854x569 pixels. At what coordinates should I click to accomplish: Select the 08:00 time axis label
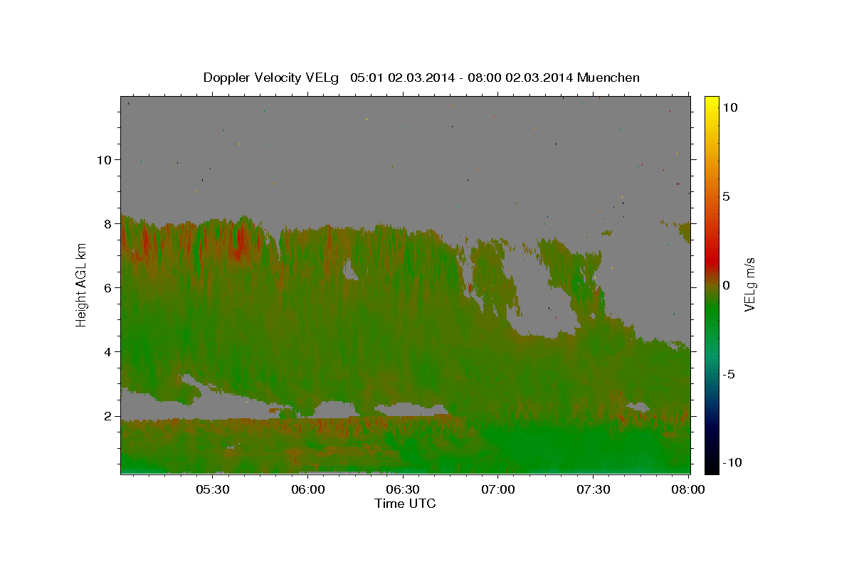point(689,489)
